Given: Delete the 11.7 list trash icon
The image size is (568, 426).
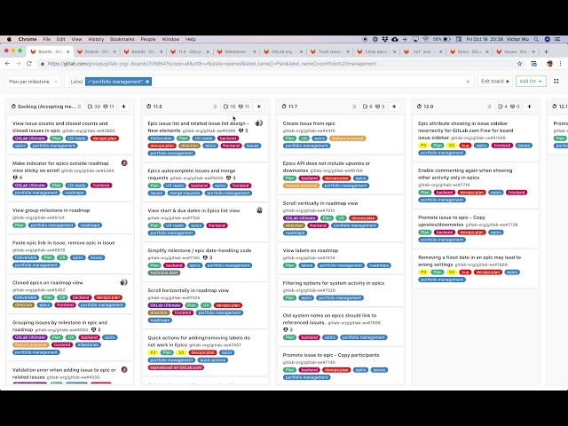Looking at the screenshot, I should [354, 106].
